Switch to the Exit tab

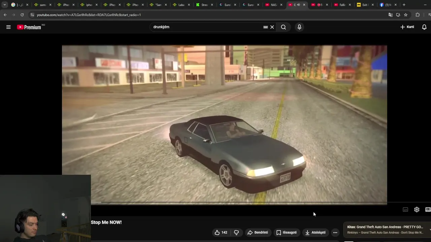[365, 5]
